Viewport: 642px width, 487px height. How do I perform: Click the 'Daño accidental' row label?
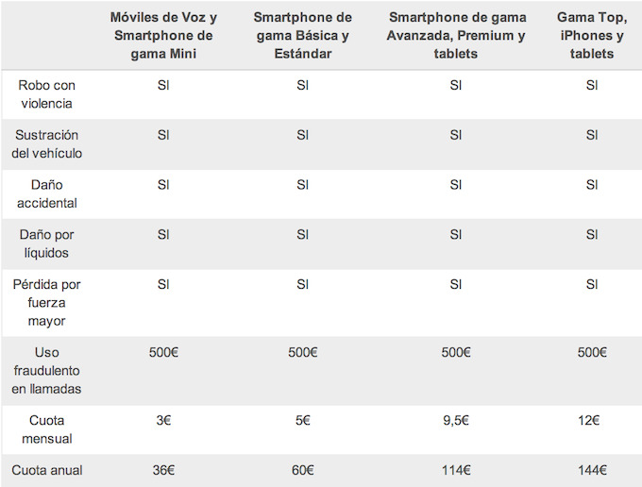coord(46,194)
